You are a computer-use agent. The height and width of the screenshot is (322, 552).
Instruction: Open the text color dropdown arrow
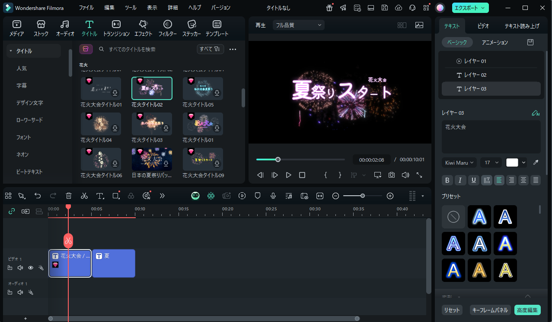pos(524,163)
